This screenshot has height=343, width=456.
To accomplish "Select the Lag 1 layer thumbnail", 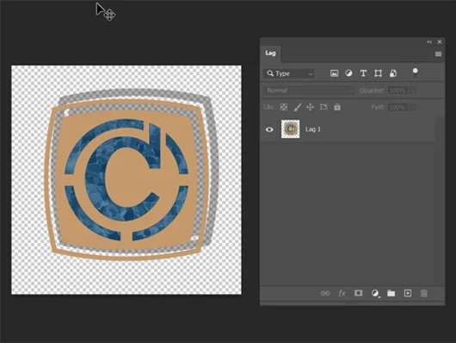I will point(290,128).
